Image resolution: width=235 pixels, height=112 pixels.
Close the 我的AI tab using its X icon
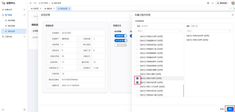tap(54, 9)
